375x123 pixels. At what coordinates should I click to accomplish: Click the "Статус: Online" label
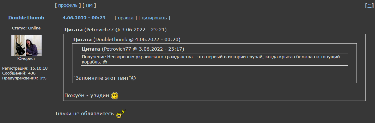coord(26,28)
